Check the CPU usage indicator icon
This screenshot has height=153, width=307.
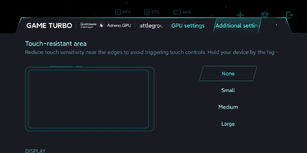pos(118,12)
